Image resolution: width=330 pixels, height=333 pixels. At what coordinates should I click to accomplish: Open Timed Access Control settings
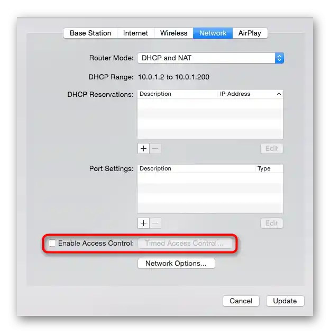[185, 244]
